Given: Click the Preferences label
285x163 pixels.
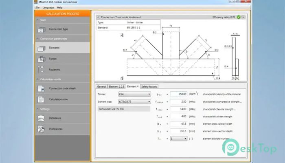Looking at the screenshot, I should [x=56, y=129].
